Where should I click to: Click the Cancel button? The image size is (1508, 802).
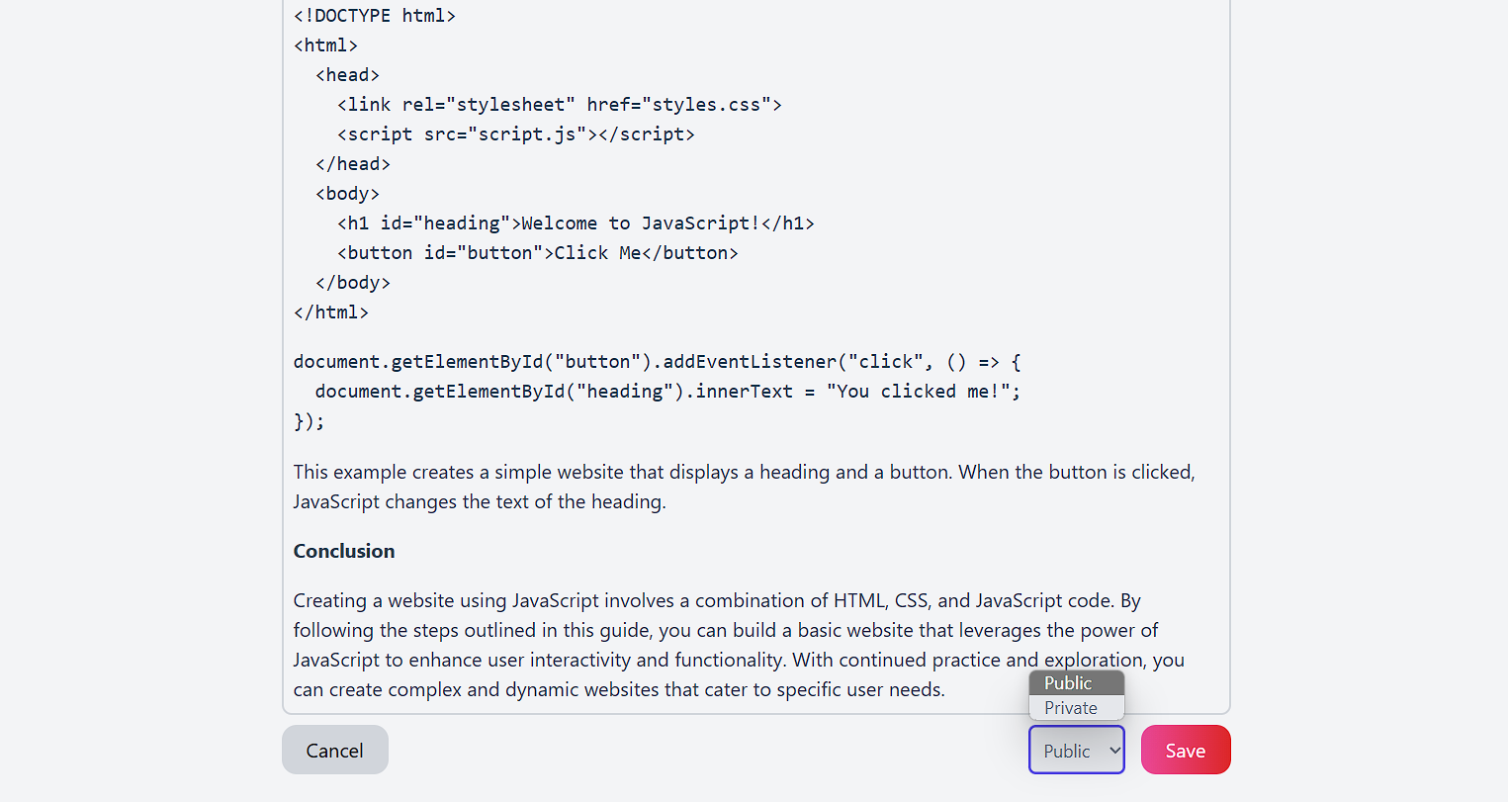[335, 750]
